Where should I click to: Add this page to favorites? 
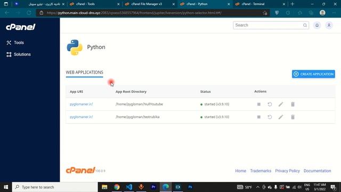(265, 13)
